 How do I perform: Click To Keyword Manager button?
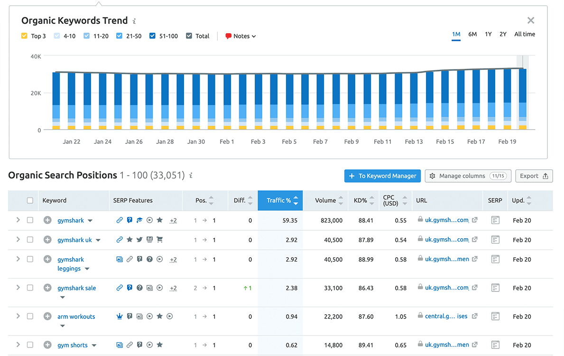[x=382, y=176]
